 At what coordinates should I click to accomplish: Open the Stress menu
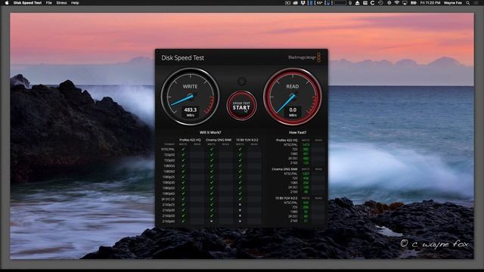pos(61,3)
